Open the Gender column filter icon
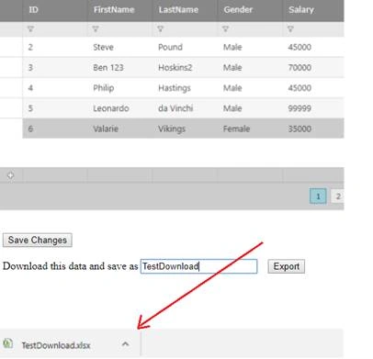The width and height of the screenshot is (373, 359). (x=226, y=29)
